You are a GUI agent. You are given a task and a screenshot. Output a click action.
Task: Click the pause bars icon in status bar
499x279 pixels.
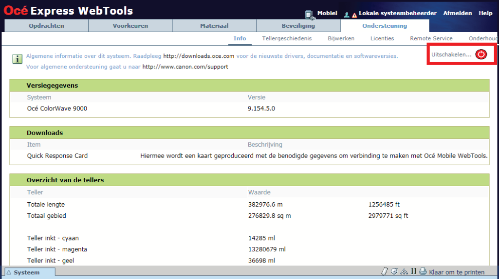coord(413,271)
